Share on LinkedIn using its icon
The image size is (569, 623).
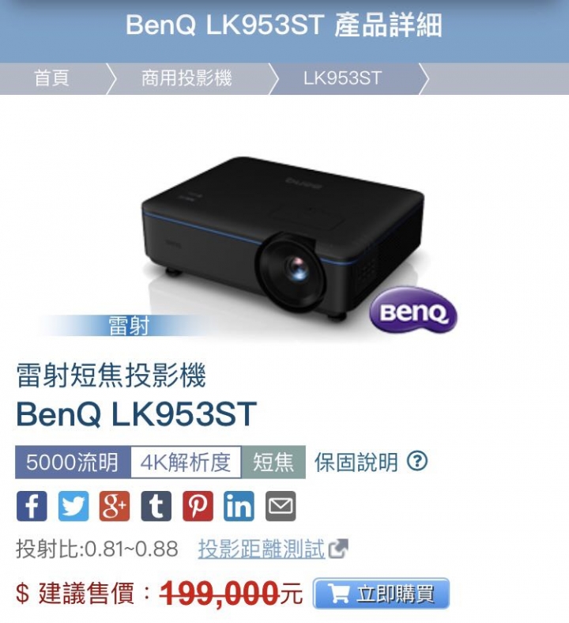(x=239, y=506)
